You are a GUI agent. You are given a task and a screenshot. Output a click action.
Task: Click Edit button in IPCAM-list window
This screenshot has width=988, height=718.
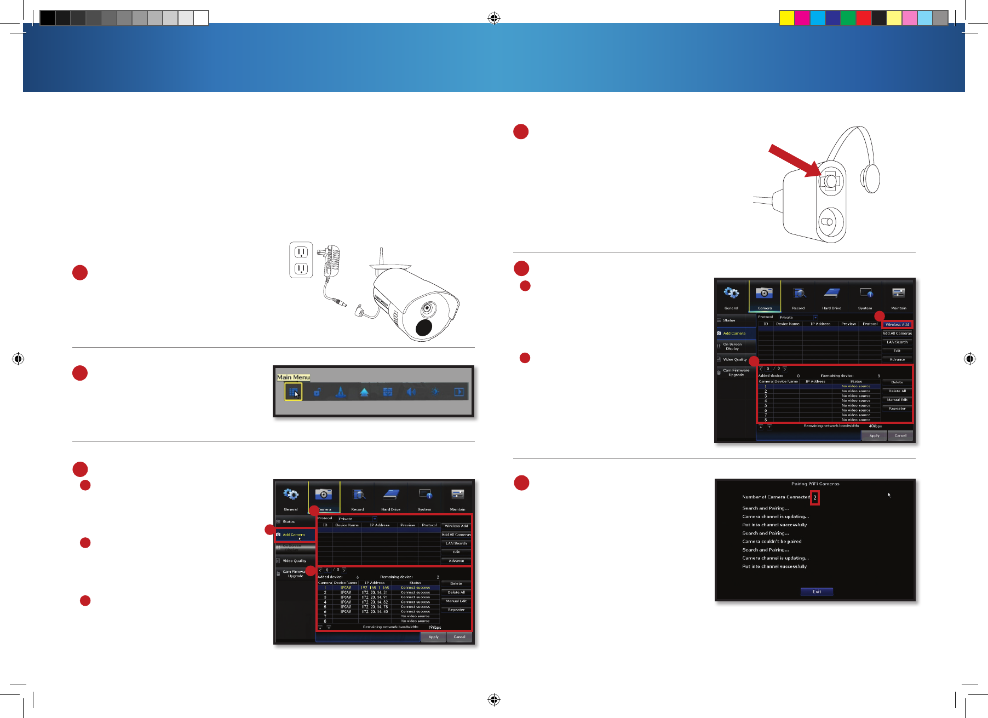456,552
